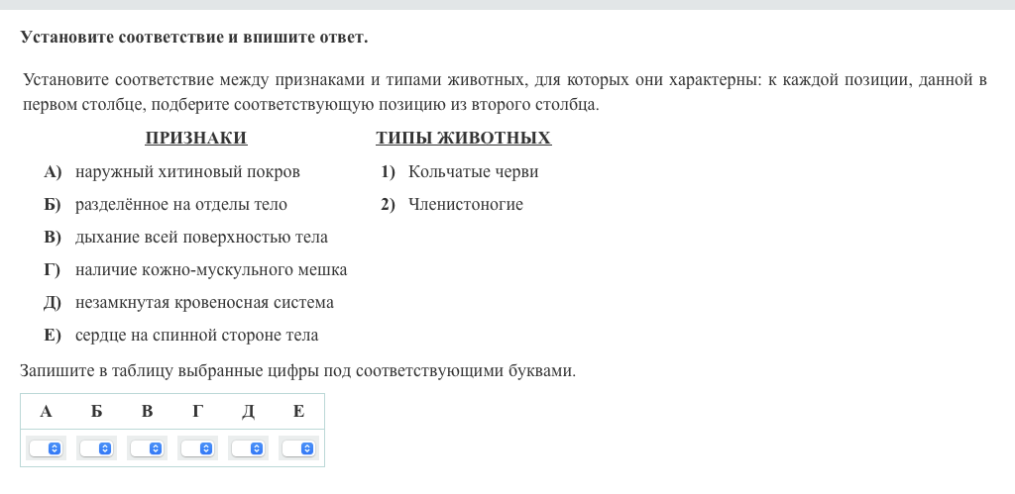Viewport: 1015px width, 494px height.
Task: Click the table header letter А
Action: pyautogui.click(x=46, y=412)
